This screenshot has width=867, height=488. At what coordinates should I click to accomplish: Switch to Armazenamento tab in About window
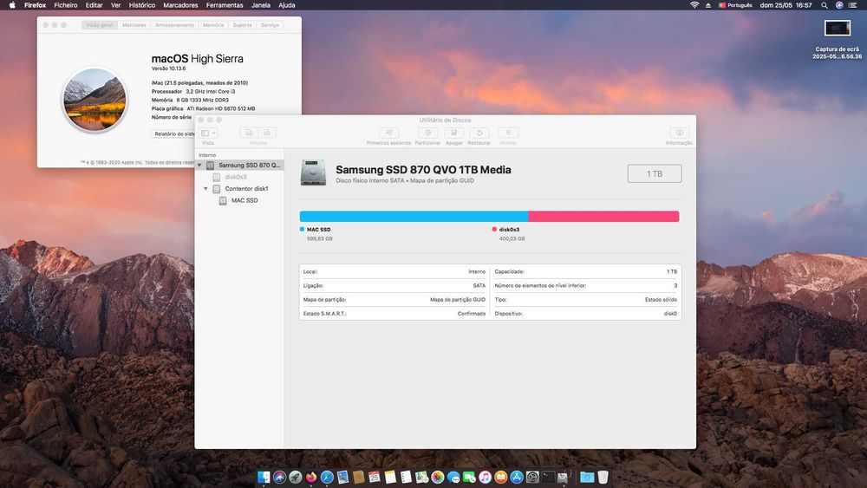pos(175,25)
